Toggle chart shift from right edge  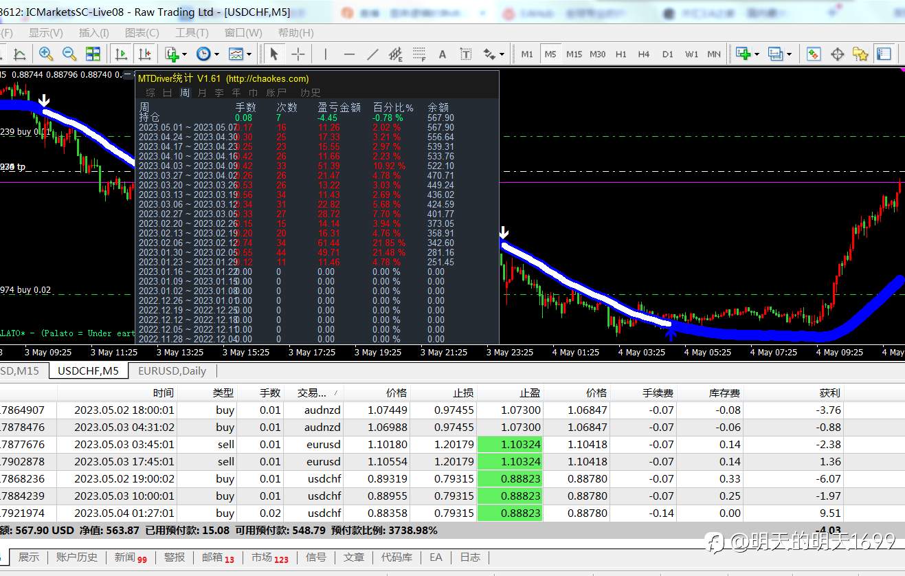[144, 54]
